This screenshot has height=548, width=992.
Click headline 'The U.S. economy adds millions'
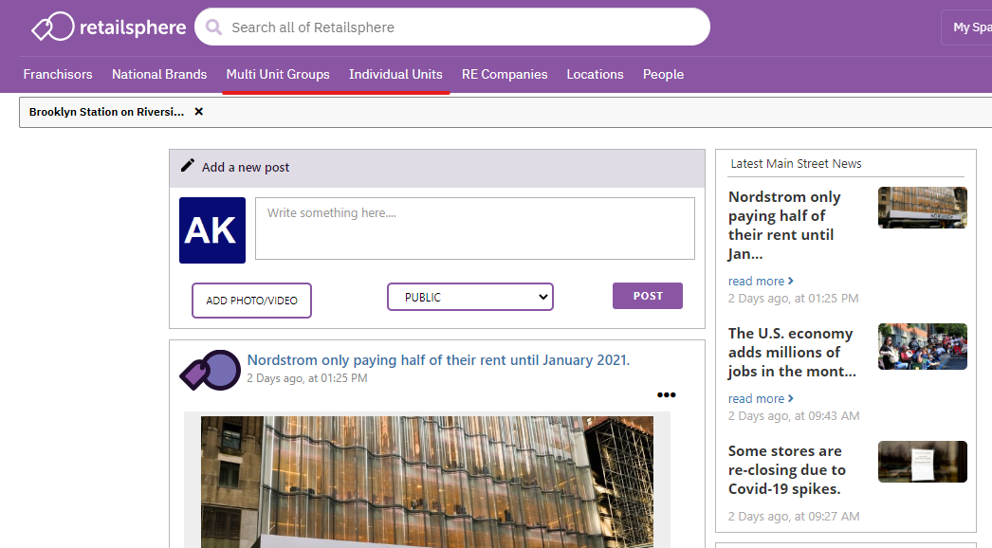click(x=792, y=353)
